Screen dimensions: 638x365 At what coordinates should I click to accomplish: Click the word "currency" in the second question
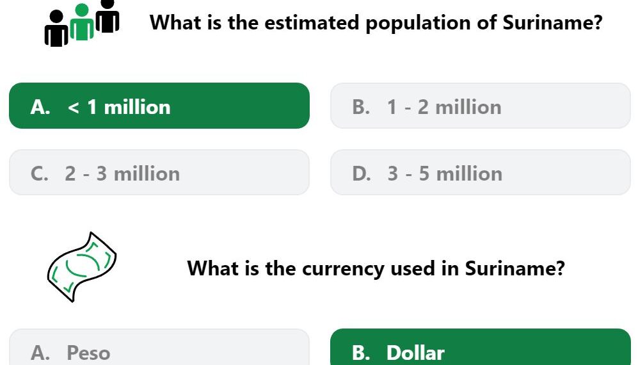(x=343, y=270)
